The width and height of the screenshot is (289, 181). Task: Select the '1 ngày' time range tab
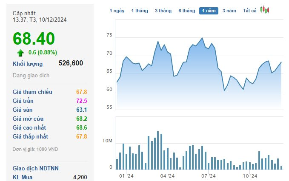pyautogui.click(x=117, y=11)
